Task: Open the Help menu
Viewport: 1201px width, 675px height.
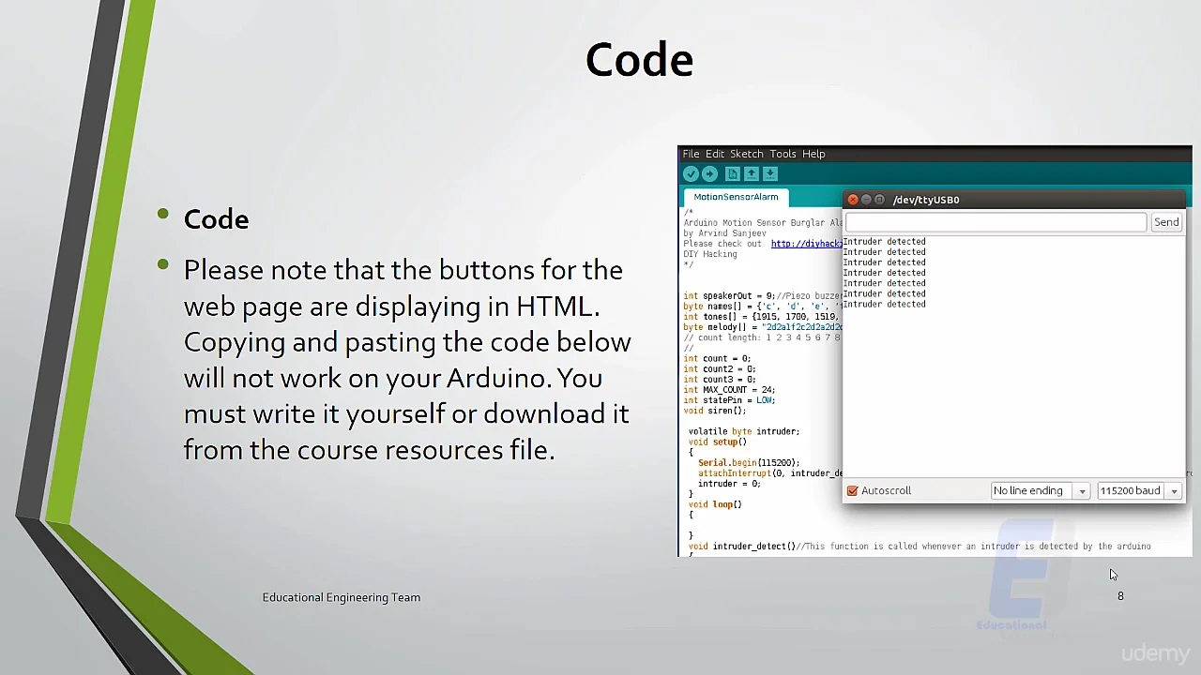Action: [x=813, y=154]
